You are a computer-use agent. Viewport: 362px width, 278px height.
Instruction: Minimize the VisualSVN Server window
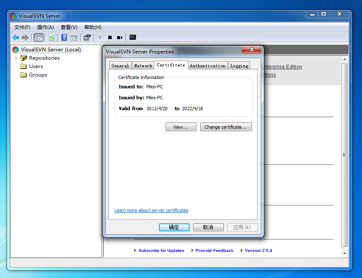312,14
